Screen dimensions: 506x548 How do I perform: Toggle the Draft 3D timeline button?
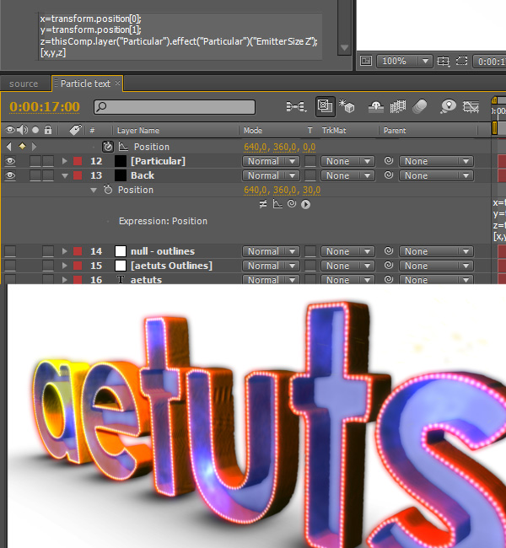pyautogui.click(x=325, y=106)
